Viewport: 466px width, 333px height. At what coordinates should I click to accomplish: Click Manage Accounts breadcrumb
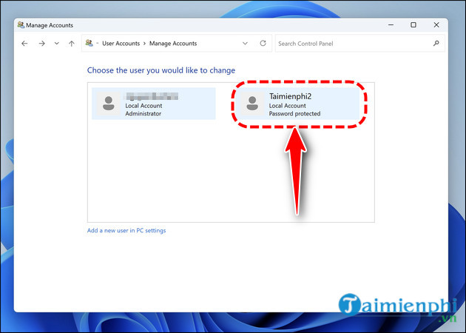(x=173, y=44)
